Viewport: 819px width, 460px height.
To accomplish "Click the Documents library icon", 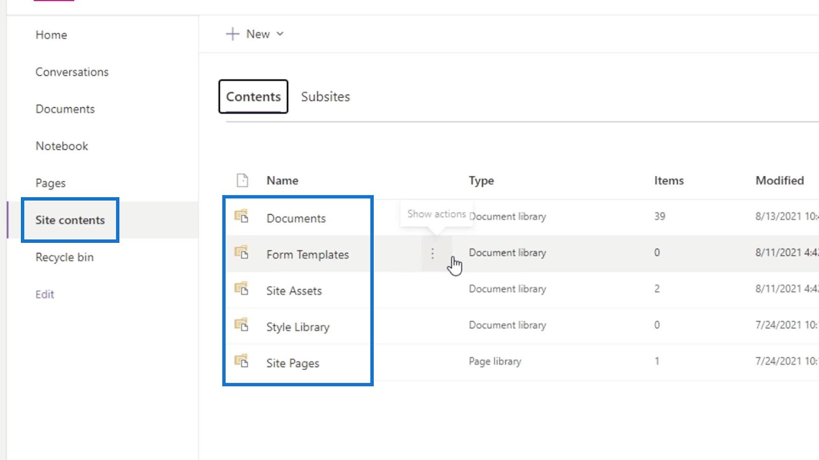I will click(241, 216).
